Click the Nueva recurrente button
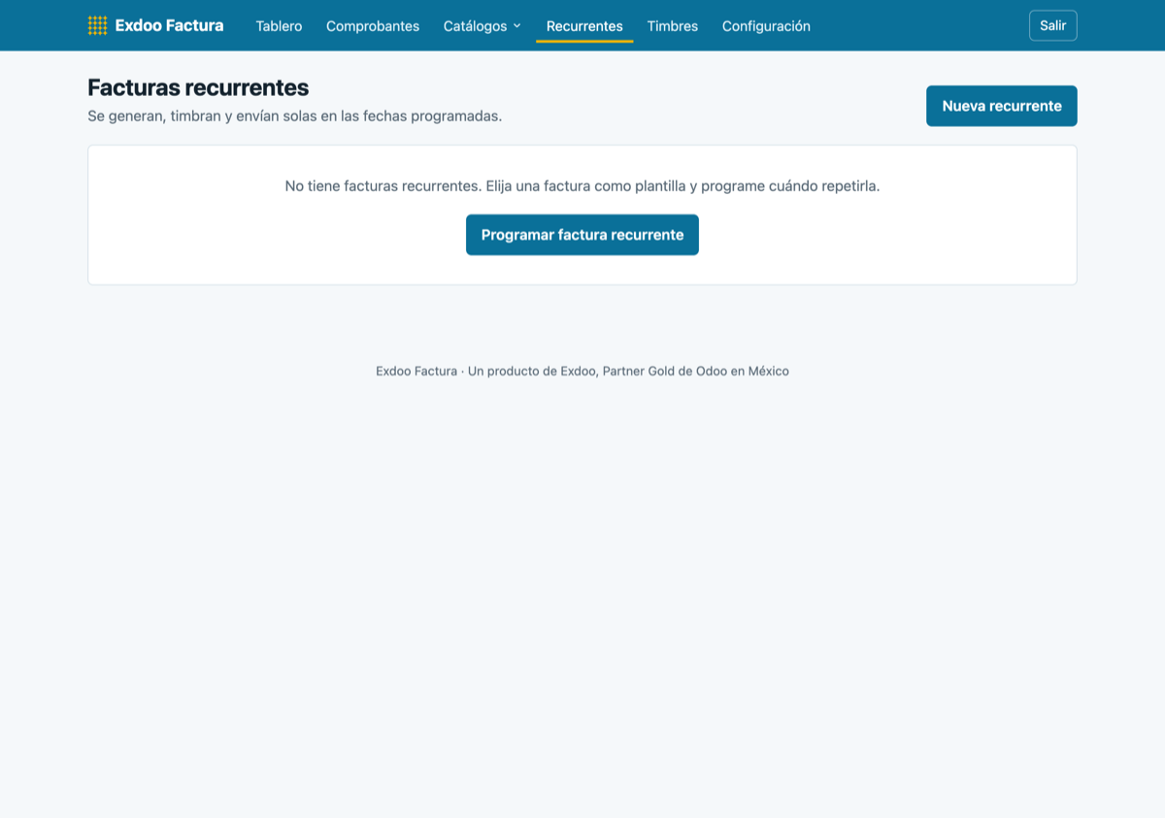The height and width of the screenshot is (818, 1165). [1002, 106]
